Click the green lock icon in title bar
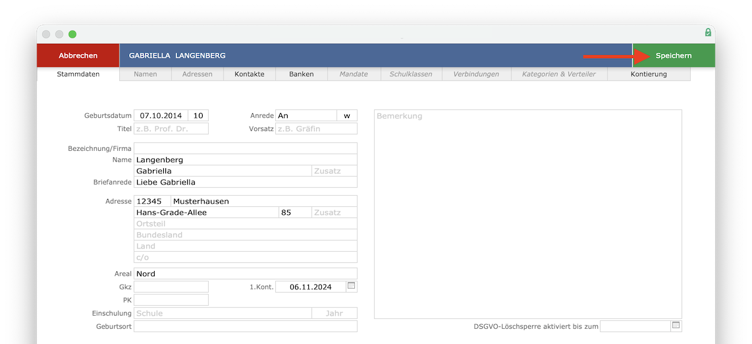Screen dimensions: 752x344 708,33
